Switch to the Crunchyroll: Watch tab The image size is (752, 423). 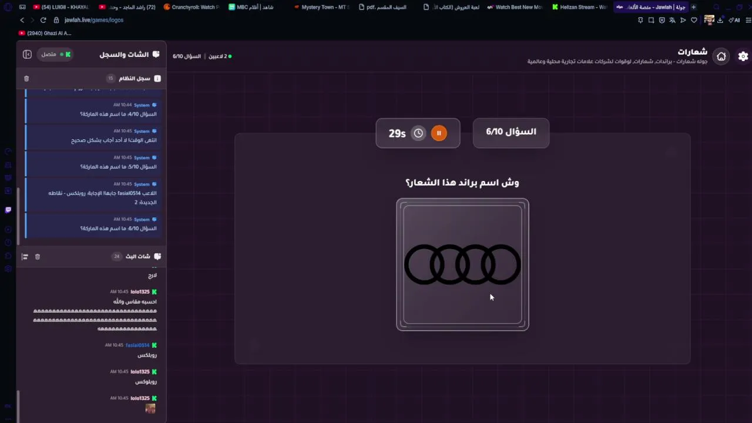[191, 7]
